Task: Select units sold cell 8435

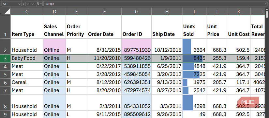Action: point(194,59)
